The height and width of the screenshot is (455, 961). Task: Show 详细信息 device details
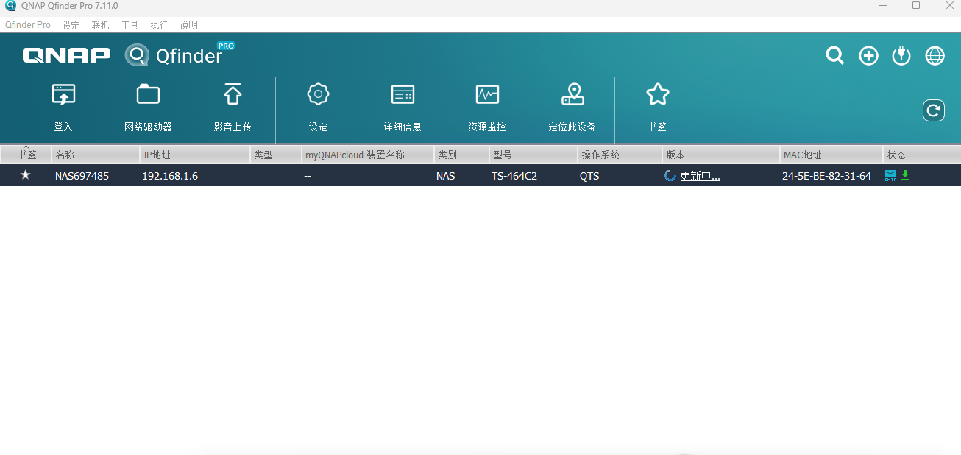[x=403, y=108]
